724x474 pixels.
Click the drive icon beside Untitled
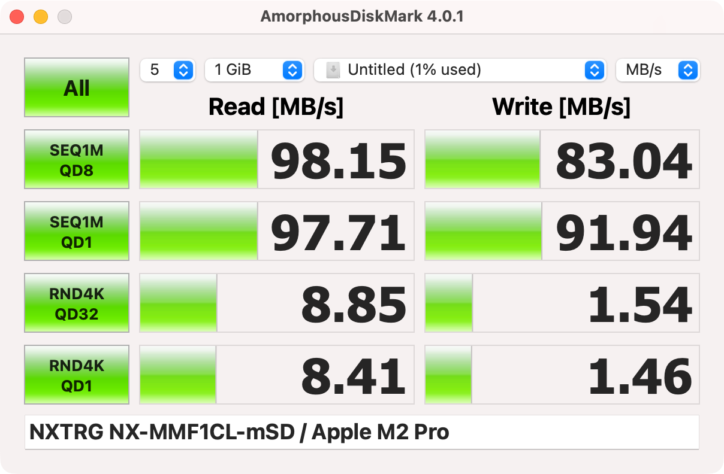point(333,70)
